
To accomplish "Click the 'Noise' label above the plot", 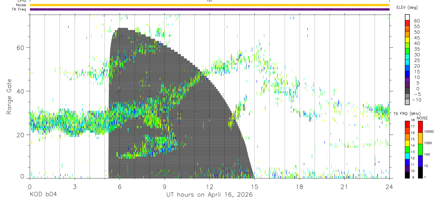I will pos(21,5).
